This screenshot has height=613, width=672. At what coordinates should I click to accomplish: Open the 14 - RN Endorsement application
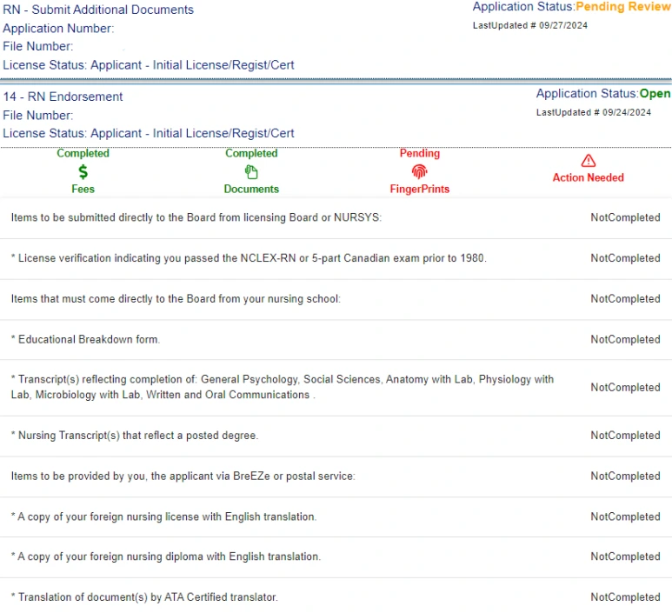coord(63,97)
